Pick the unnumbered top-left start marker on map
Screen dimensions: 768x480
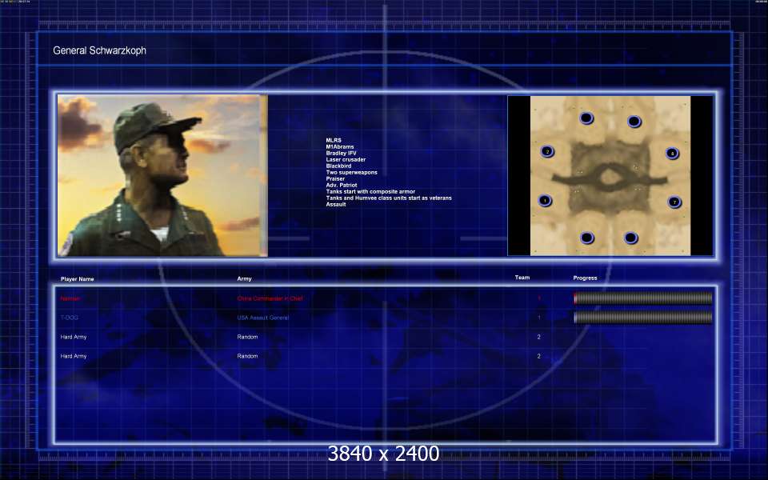[x=586, y=118]
